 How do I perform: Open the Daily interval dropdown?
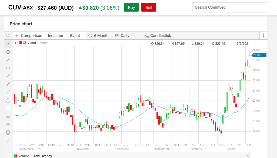click(x=122, y=36)
